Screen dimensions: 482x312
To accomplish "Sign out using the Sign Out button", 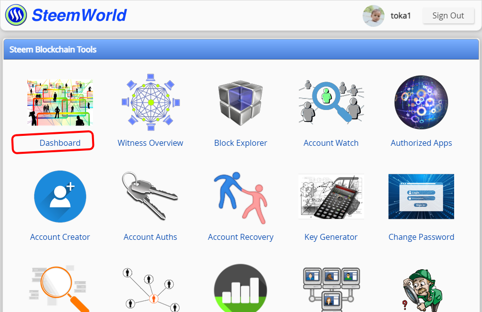I will (x=448, y=16).
